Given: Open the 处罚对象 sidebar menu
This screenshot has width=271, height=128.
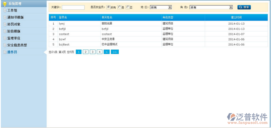Looking at the screenshot, I should (x=14, y=24).
